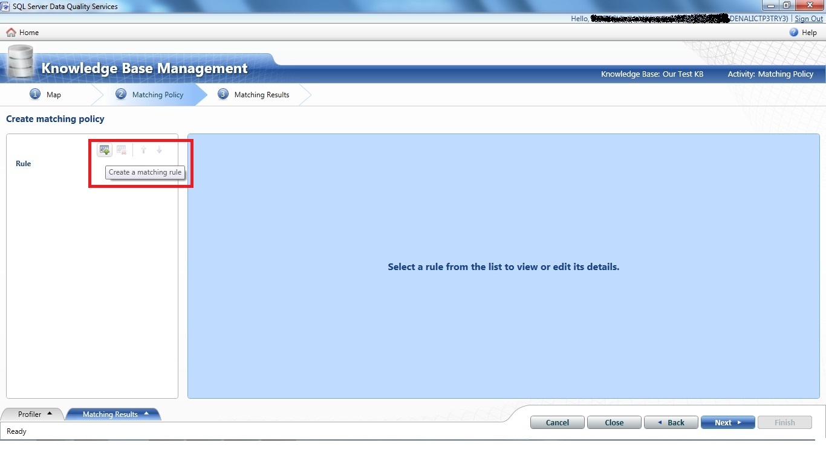Click the SQL Server Data Quality Services title icon
Screen dimensions: 826x464
(x=5, y=6)
